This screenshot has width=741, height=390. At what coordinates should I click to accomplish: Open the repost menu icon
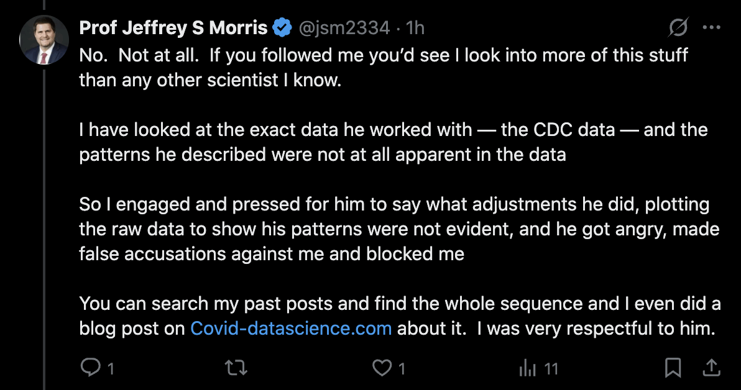pyautogui.click(x=237, y=368)
